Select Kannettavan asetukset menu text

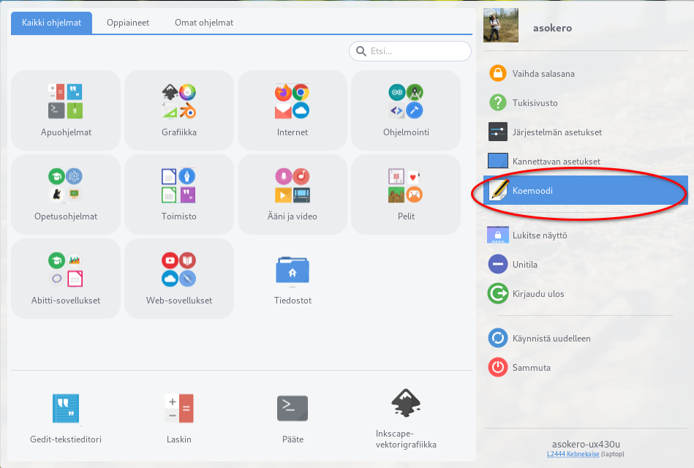557,162
